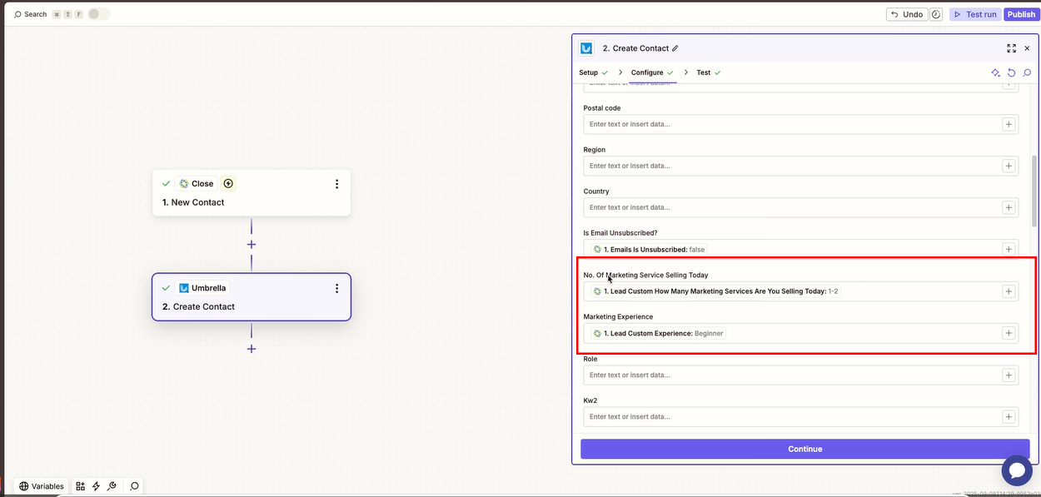
Task: Click the Undo button
Action: [x=906, y=14]
